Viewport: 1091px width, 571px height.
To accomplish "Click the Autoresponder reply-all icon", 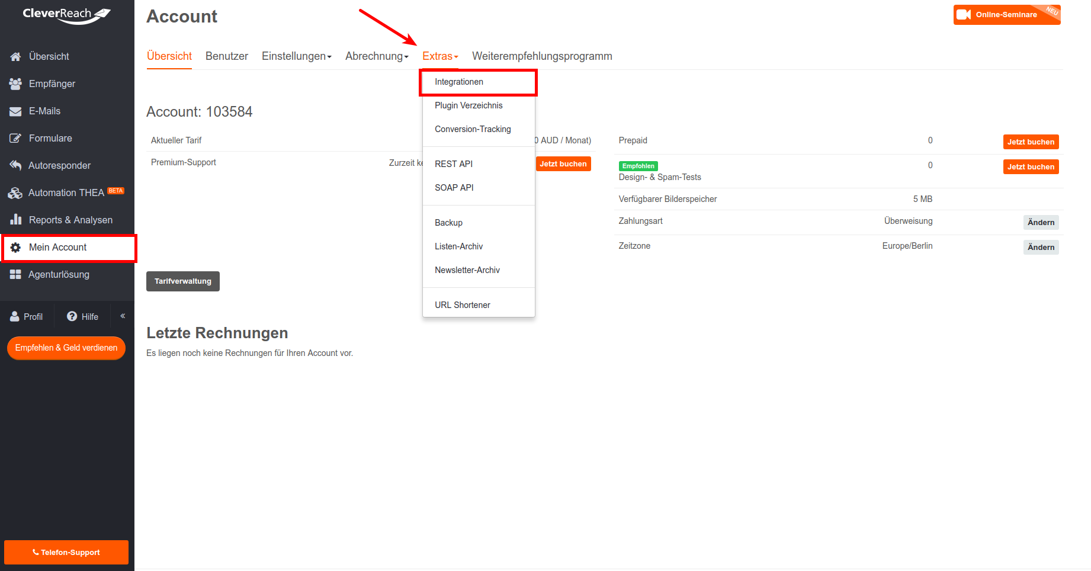I will [x=15, y=165].
